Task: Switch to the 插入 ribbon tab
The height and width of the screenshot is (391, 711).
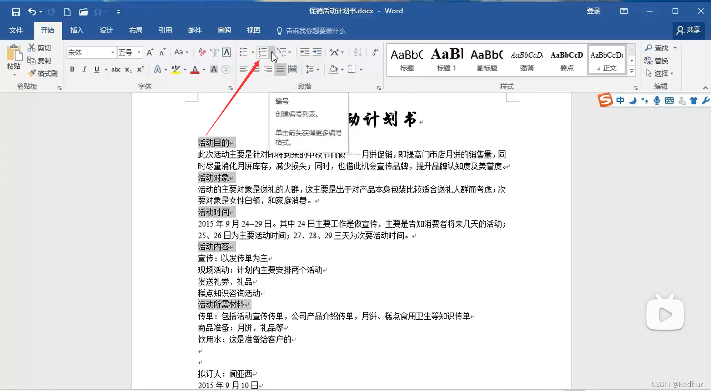Action: click(x=77, y=30)
